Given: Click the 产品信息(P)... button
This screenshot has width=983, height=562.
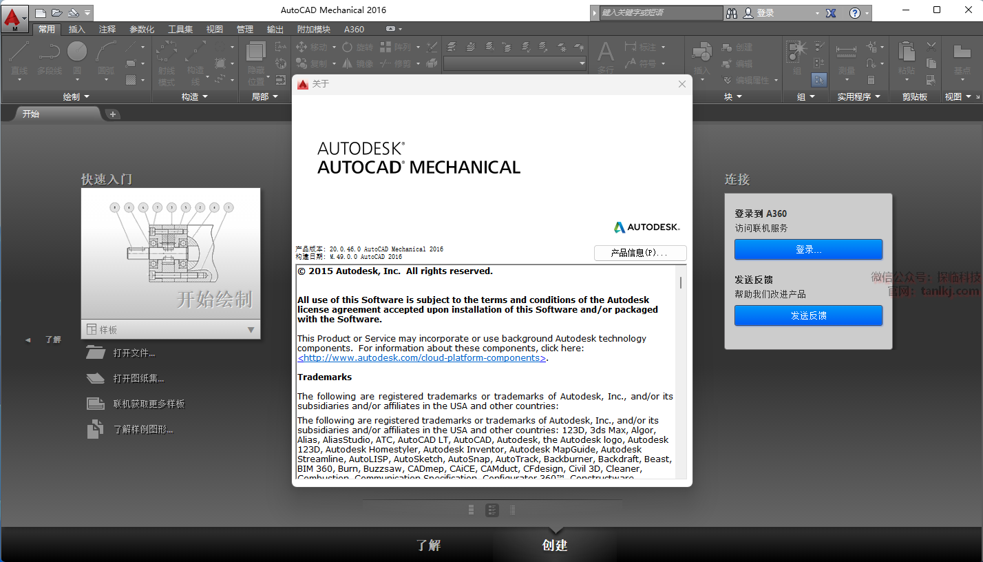Looking at the screenshot, I should point(640,253).
